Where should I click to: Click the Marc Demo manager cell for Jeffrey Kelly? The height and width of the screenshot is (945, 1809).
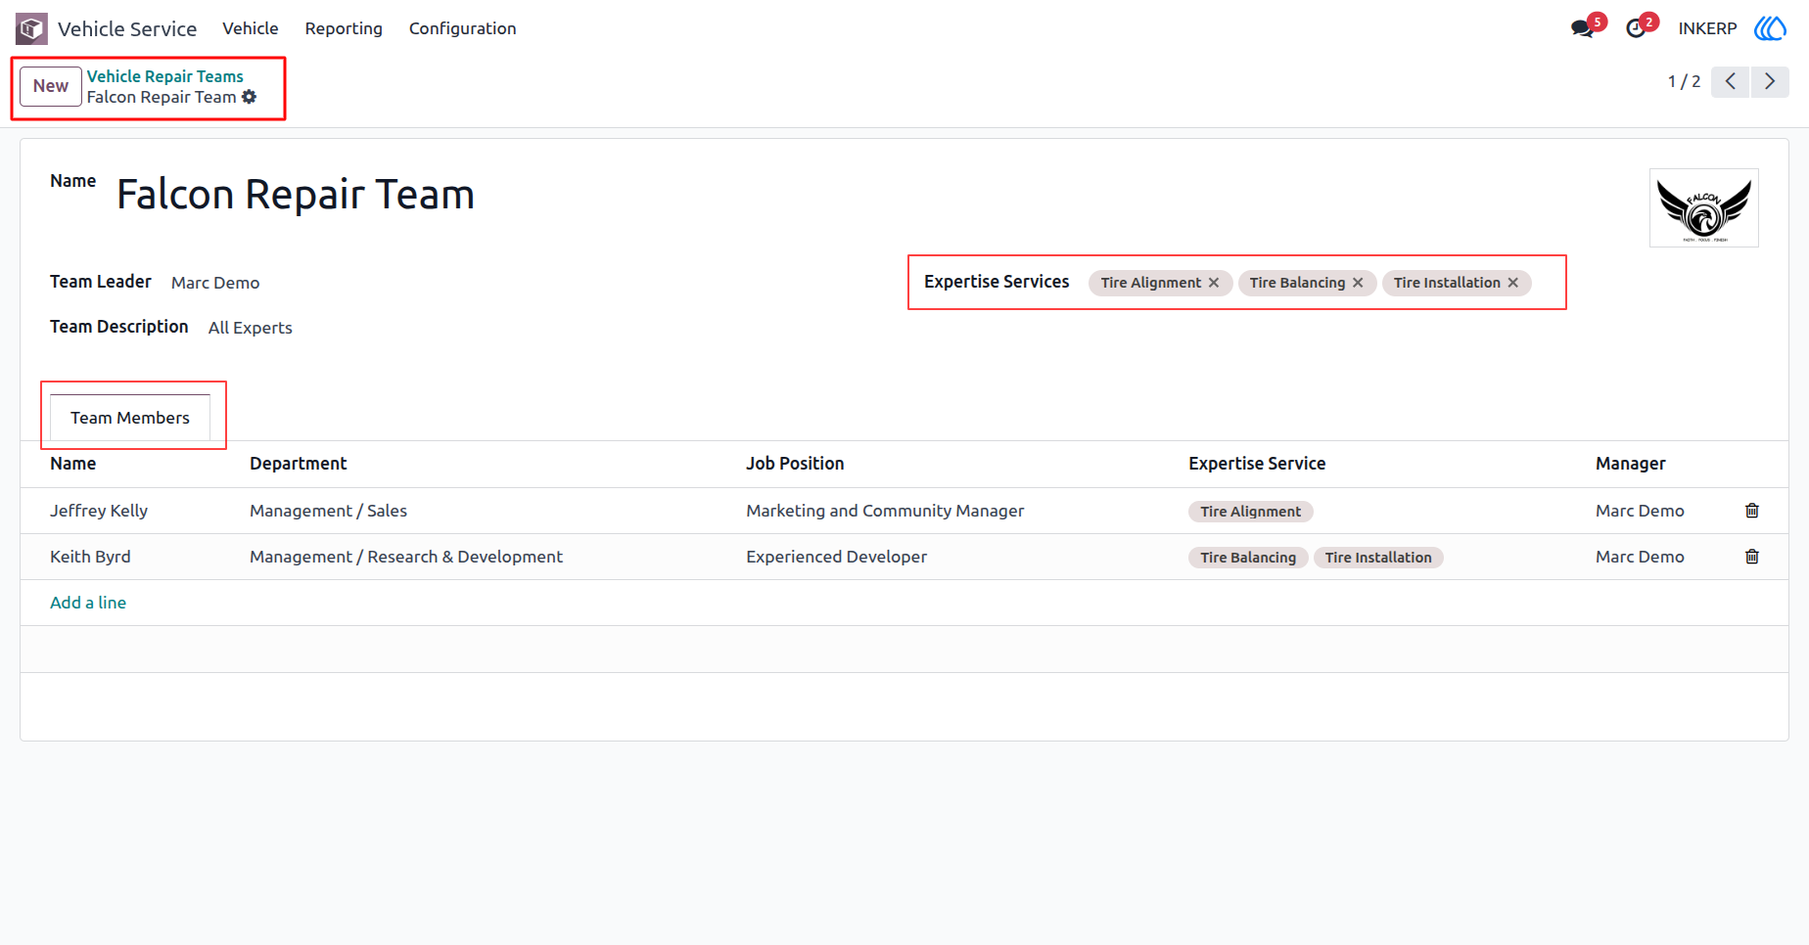pos(1640,511)
